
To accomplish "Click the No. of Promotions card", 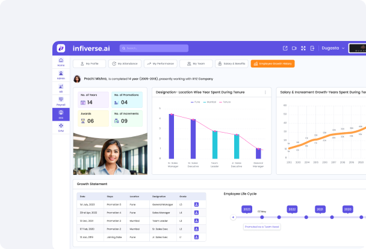I will pos(127,99).
